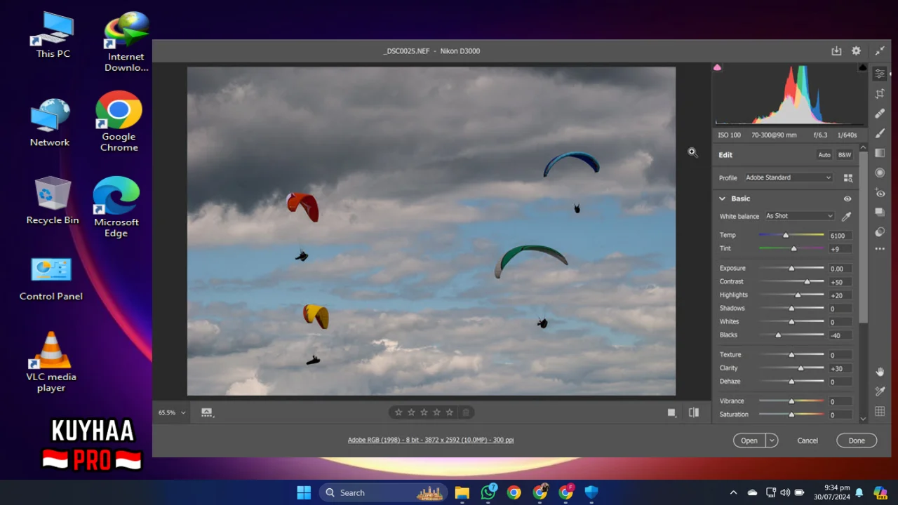Viewport: 898px width, 505px height.
Task: Show hidden system tray icons chevron
Action: [734, 492]
